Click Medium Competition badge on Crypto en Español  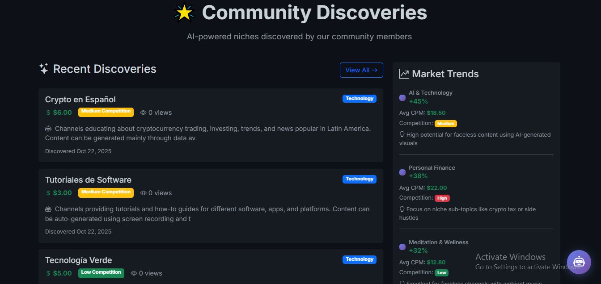(x=106, y=112)
